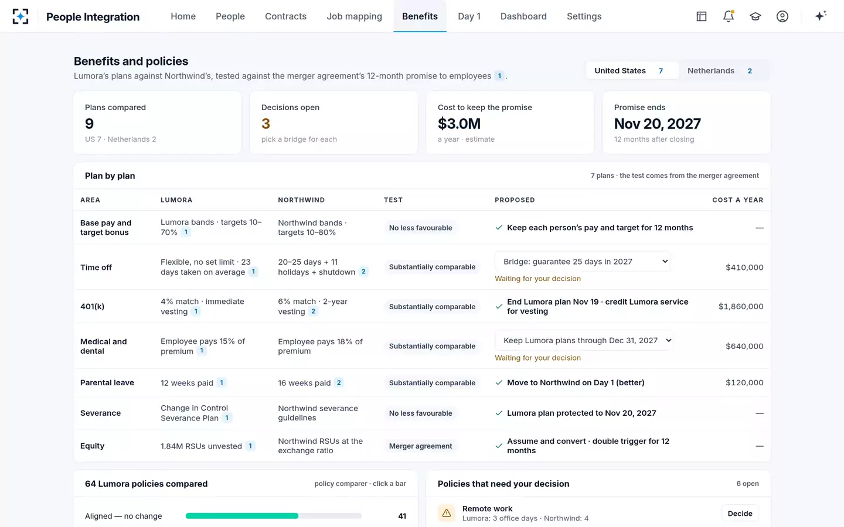This screenshot has height=527, width=844.
Task: Click citation 1 in Lumora bands cell
Action: [x=186, y=232]
